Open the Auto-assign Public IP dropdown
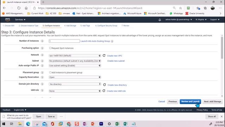 tap(75, 66)
